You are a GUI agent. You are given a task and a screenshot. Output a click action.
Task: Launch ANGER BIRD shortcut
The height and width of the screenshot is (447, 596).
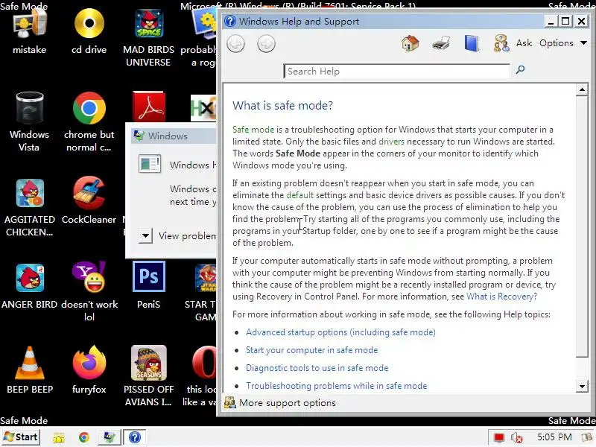[30, 286]
